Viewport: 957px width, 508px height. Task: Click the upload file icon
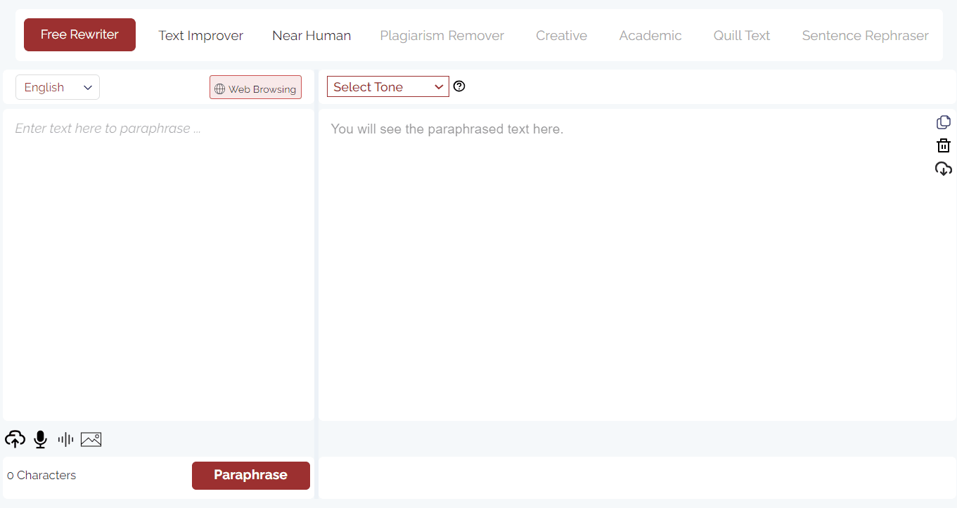tap(15, 438)
